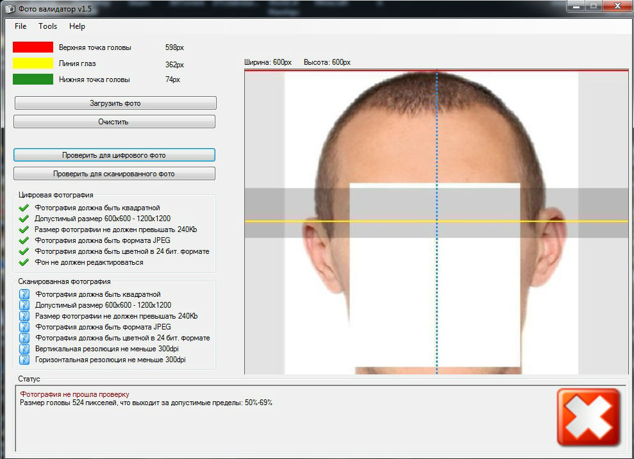Click the Очистить button

114,122
